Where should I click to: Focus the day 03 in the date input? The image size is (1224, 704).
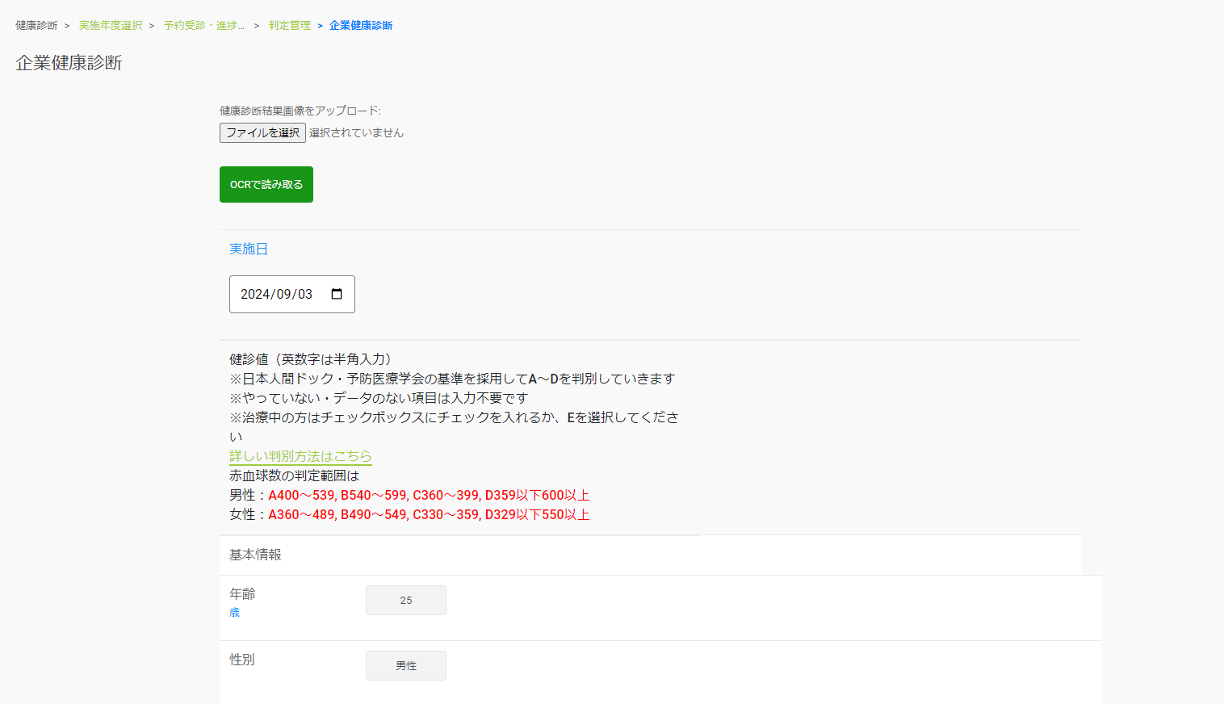click(x=305, y=295)
